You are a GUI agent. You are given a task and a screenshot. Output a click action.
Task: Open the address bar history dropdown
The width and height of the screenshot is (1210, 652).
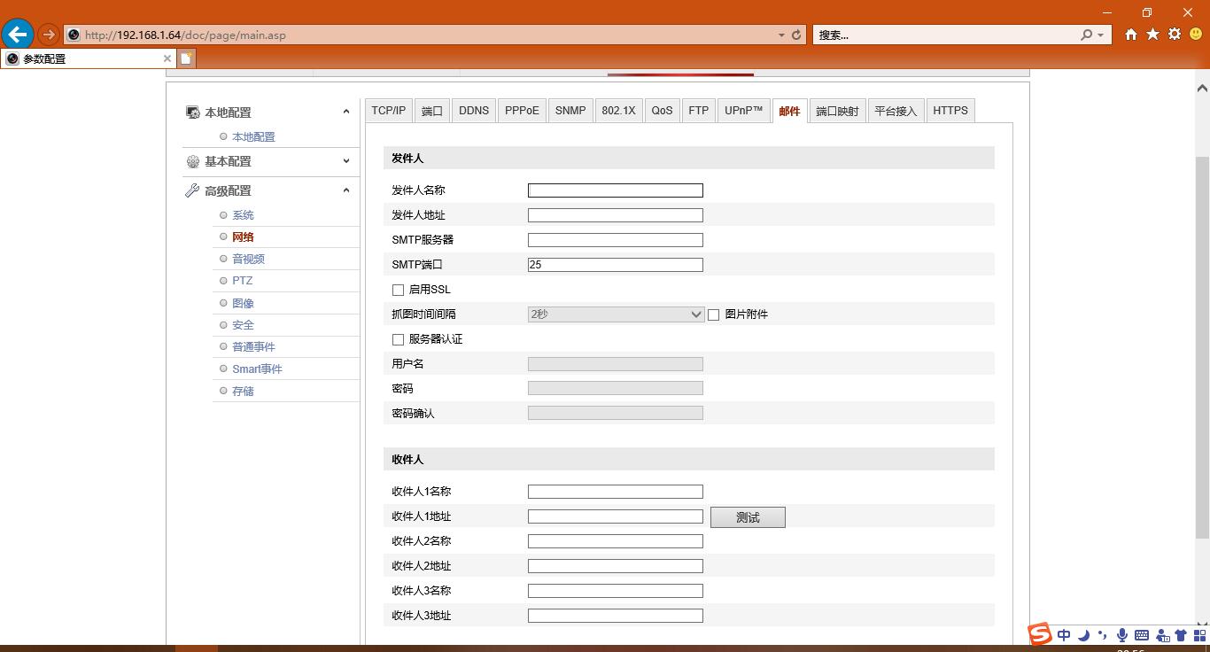pos(781,35)
